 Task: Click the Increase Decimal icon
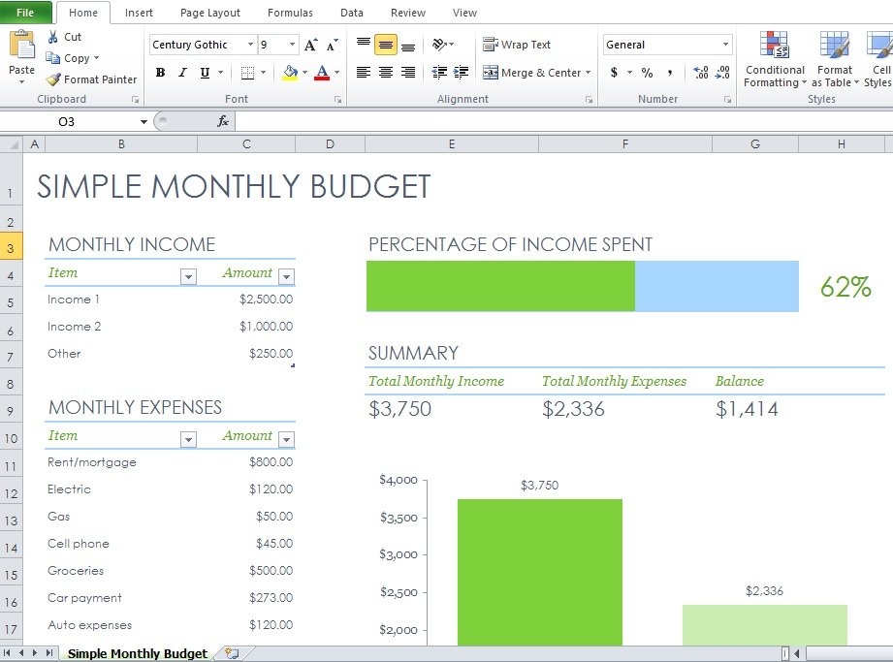tap(702, 72)
